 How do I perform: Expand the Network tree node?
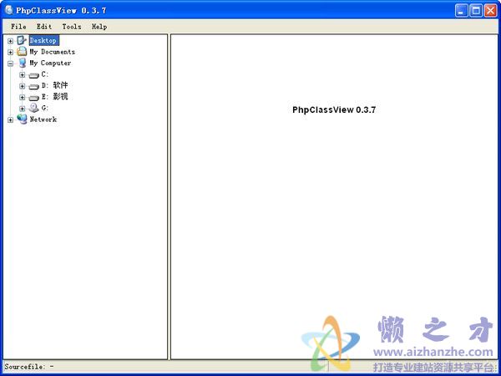(x=11, y=119)
